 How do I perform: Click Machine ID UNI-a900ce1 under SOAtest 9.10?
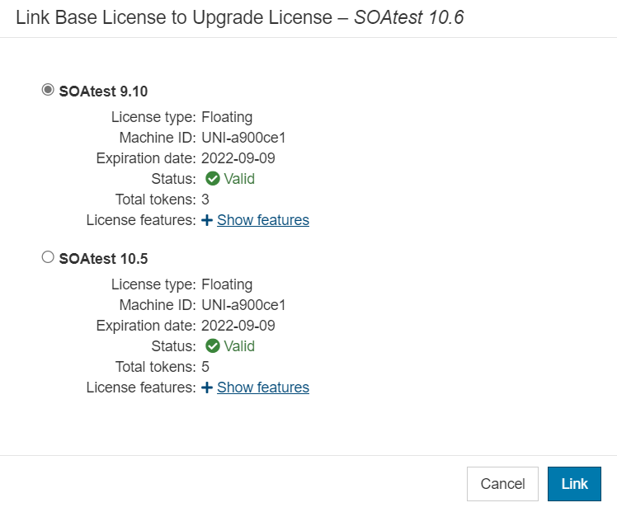tap(243, 138)
